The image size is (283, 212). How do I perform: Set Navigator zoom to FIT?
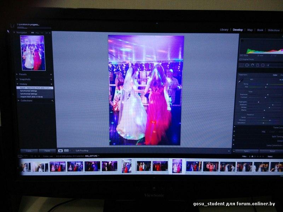point(33,33)
